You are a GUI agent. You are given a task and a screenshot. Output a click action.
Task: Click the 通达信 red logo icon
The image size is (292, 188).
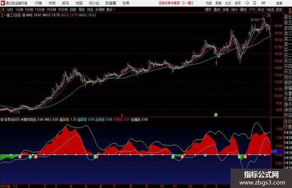[3, 3]
